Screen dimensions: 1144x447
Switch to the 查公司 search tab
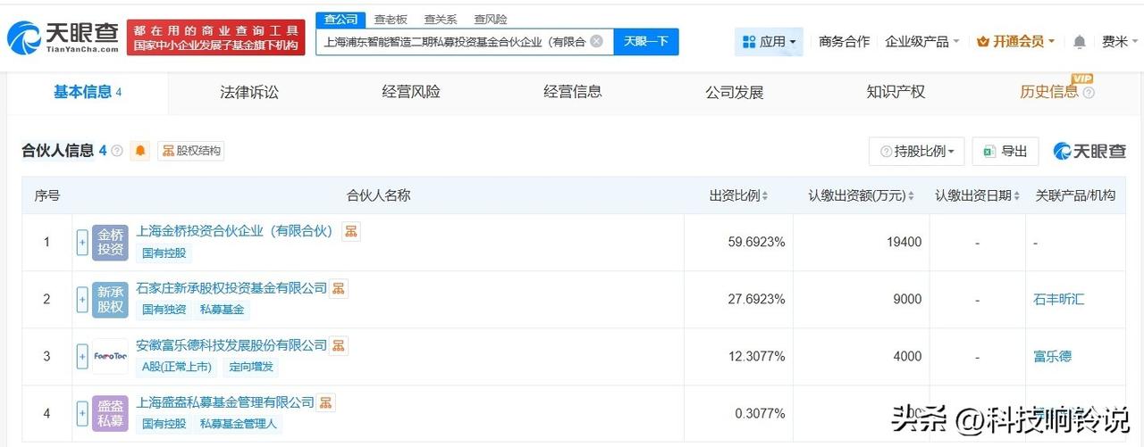341,19
